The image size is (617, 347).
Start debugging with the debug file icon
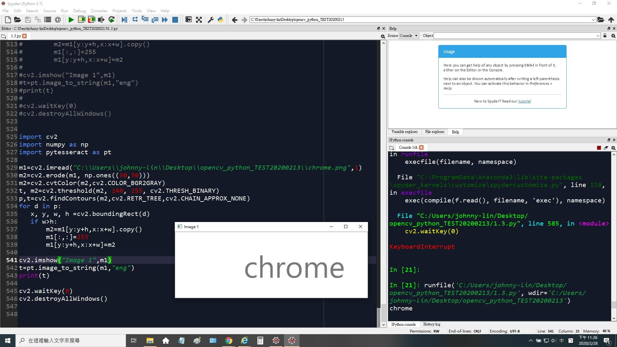125,20
